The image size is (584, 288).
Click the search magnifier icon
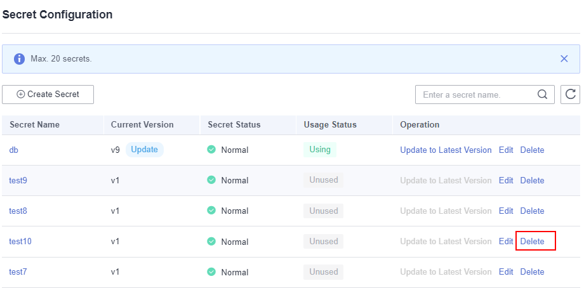(x=542, y=95)
